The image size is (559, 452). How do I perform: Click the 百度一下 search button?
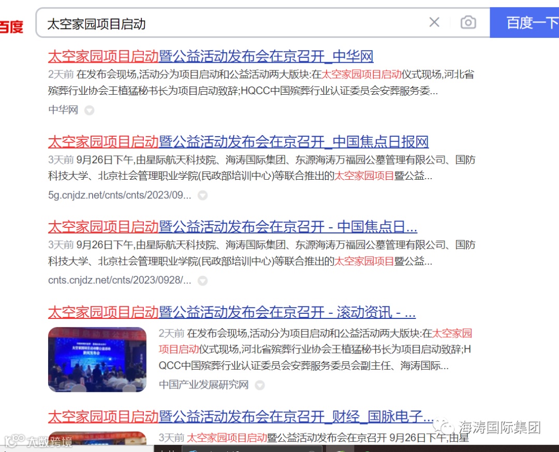pyautogui.click(x=524, y=22)
